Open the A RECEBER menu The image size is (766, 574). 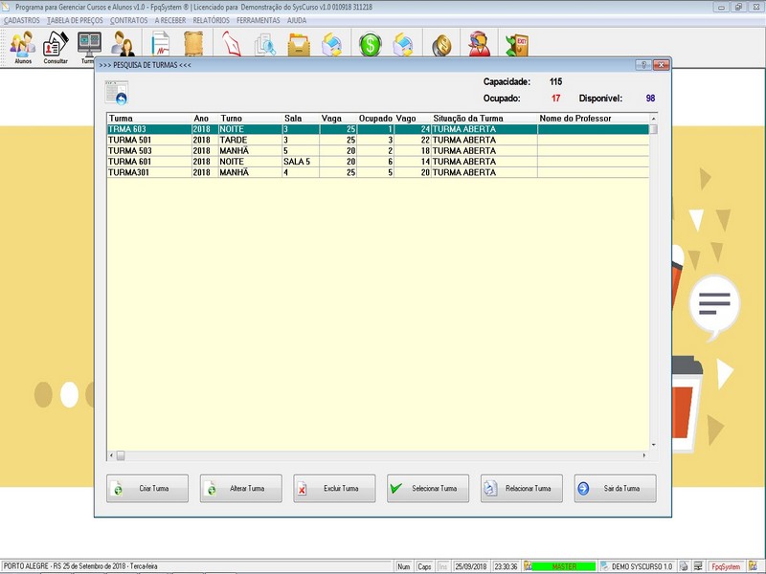click(170, 20)
